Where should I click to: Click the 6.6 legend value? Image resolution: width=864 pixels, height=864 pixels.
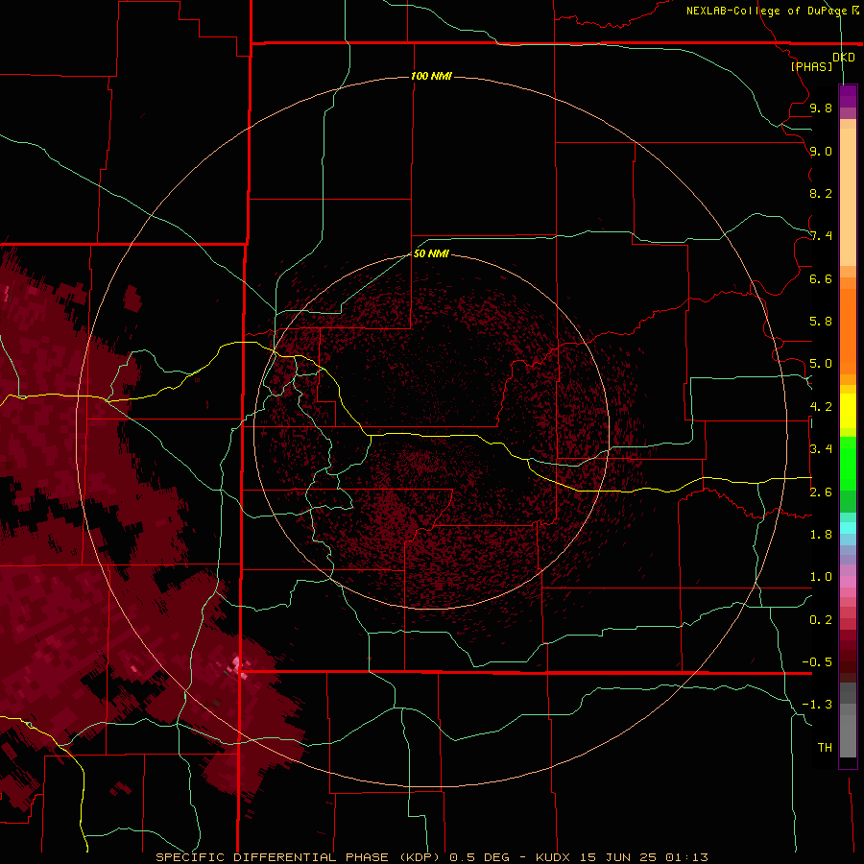[821, 278]
